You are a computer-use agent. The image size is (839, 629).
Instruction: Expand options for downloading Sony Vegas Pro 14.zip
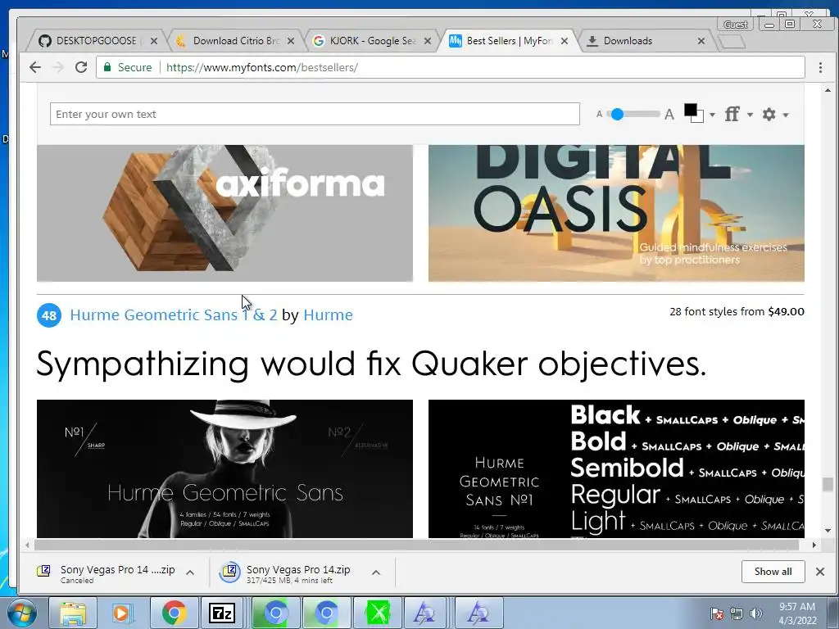pos(376,572)
